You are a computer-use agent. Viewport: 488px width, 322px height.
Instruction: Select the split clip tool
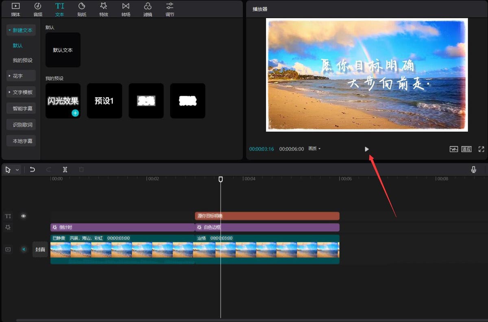point(65,170)
